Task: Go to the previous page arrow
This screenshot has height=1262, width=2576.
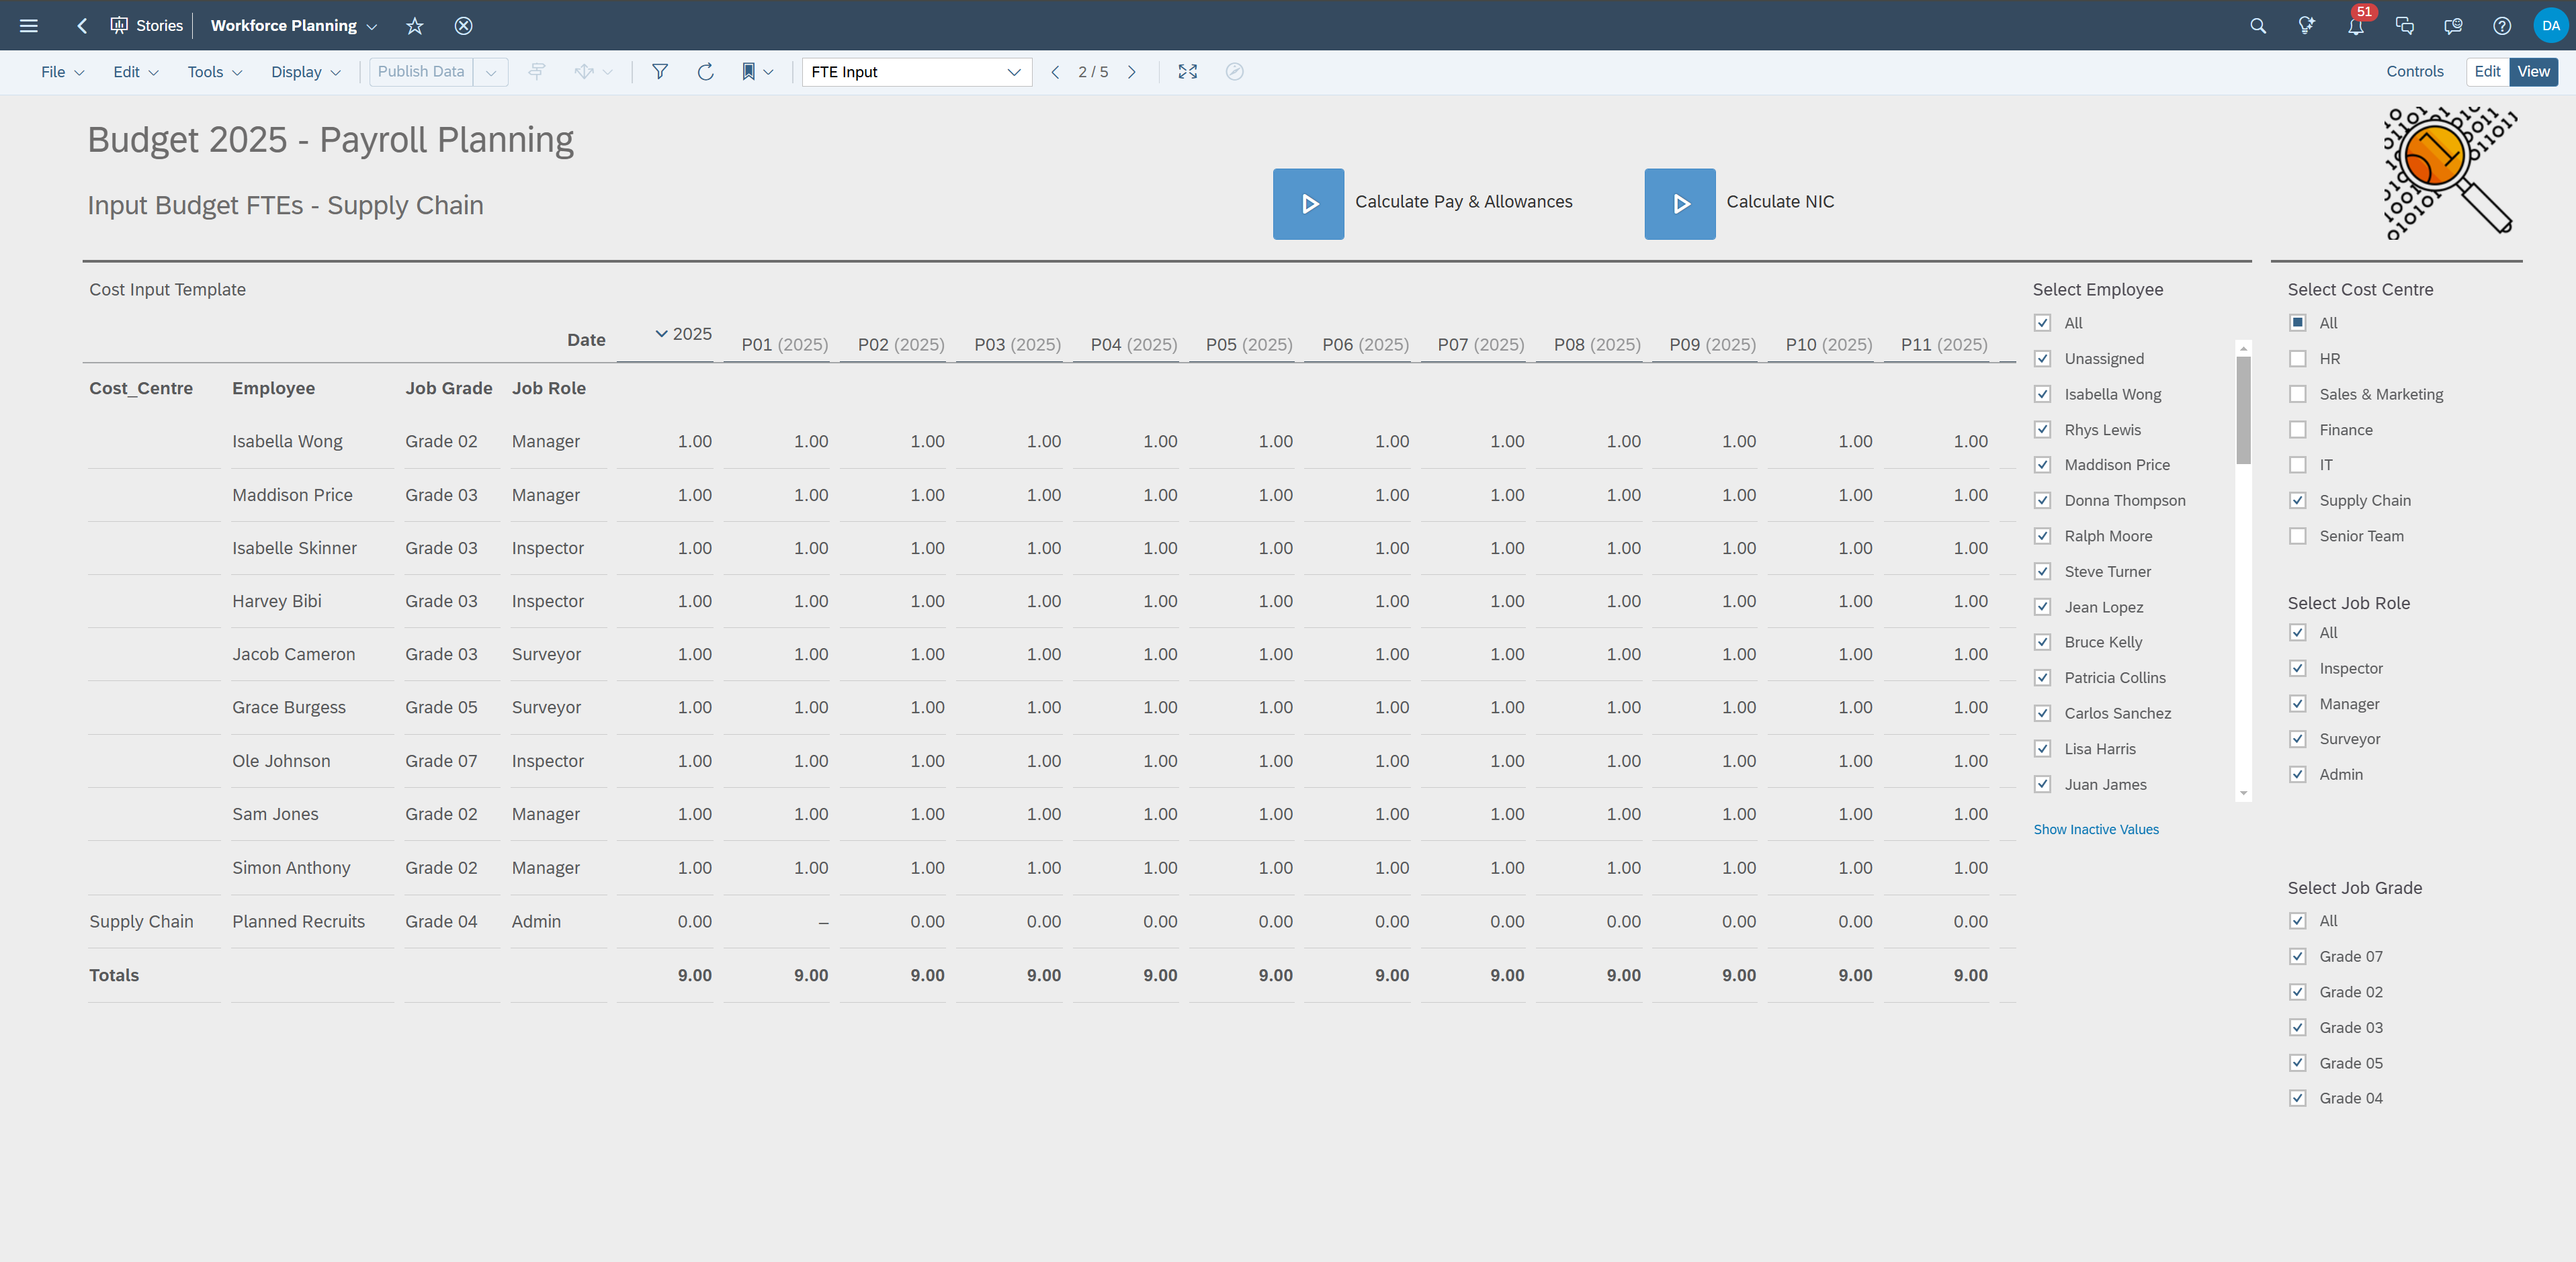Action: 1055,72
